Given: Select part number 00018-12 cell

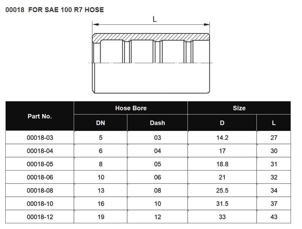Looking at the screenshot, I should tap(40, 217).
